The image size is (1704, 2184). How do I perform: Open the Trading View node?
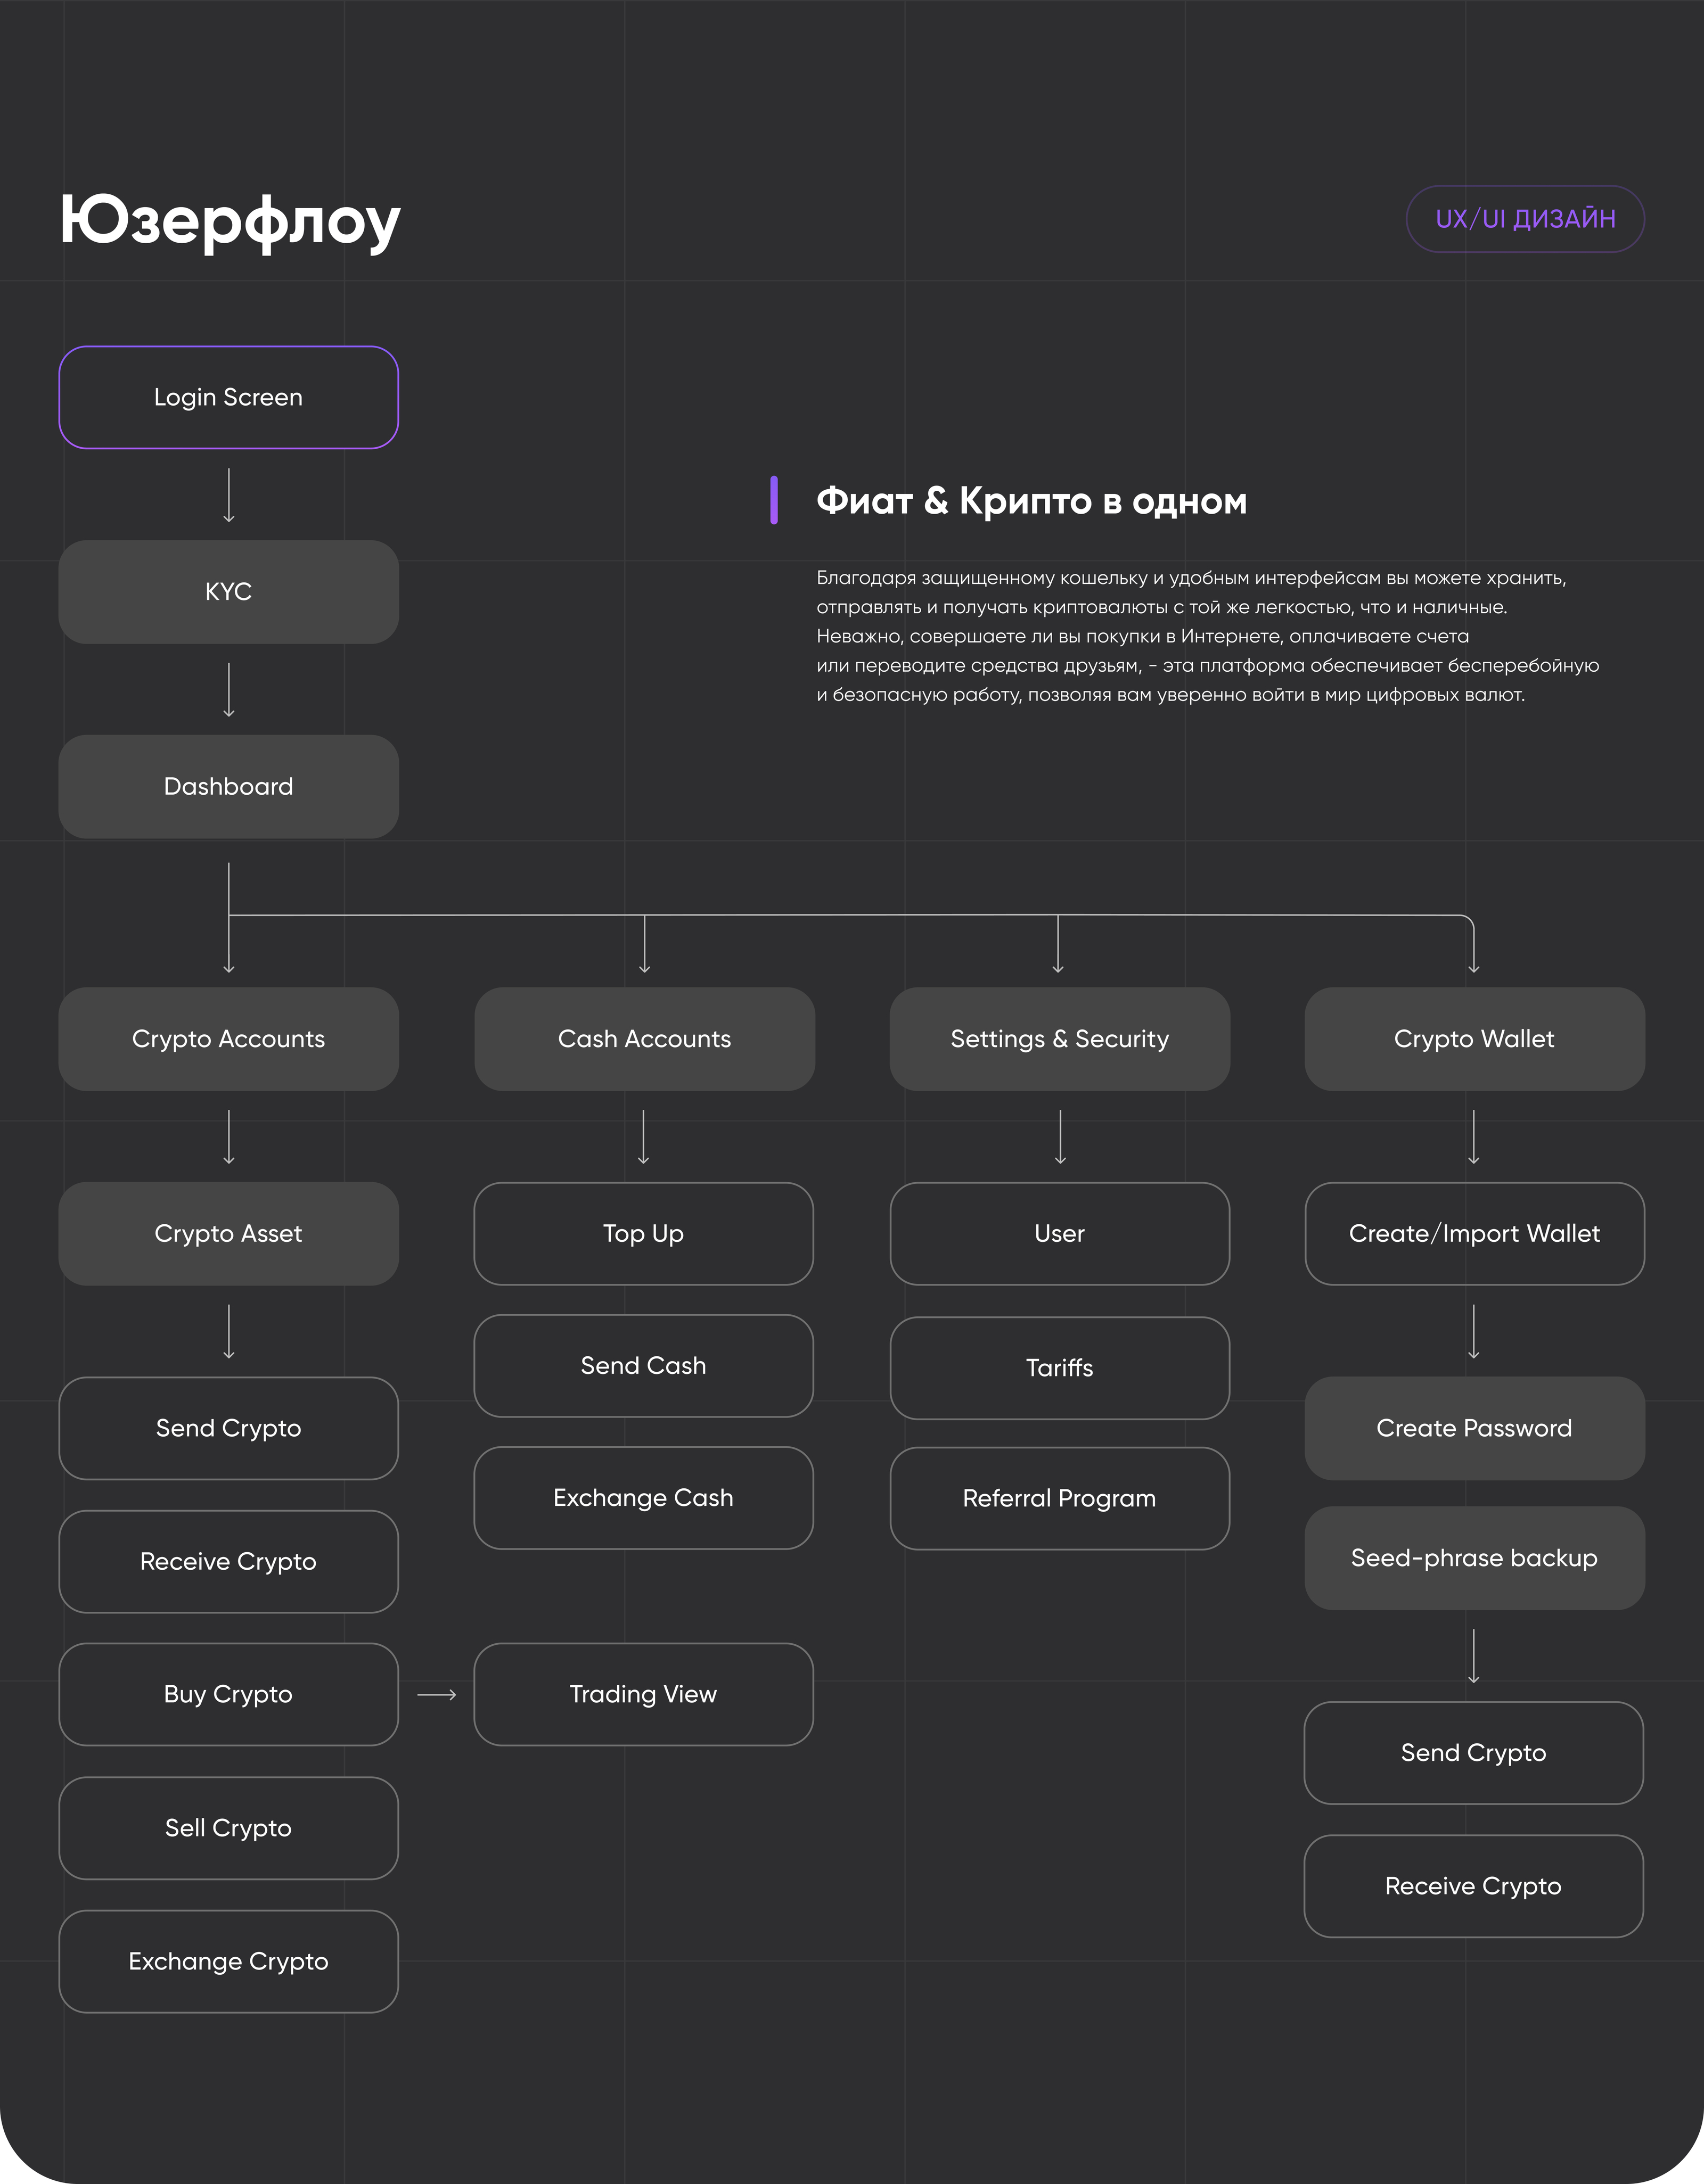pos(643,1694)
